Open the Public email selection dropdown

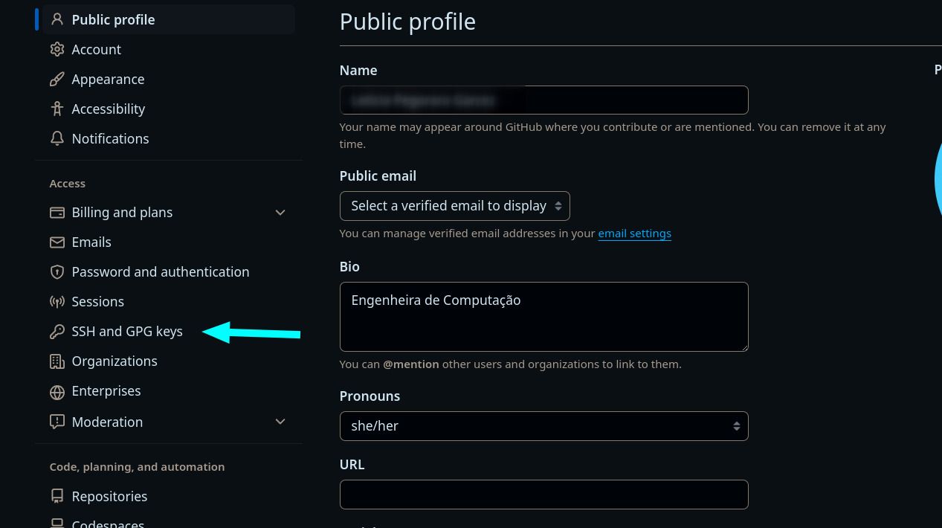(455, 206)
